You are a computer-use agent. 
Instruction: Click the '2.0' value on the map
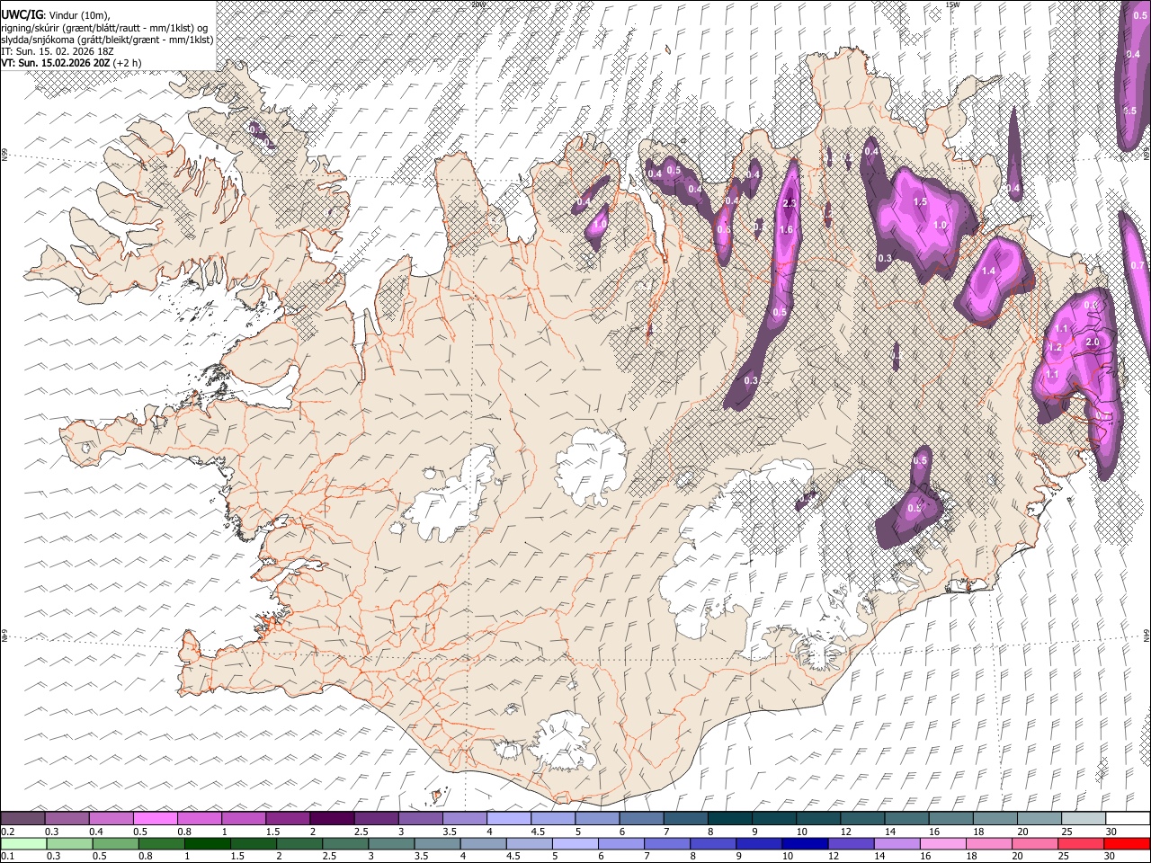(1093, 343)
